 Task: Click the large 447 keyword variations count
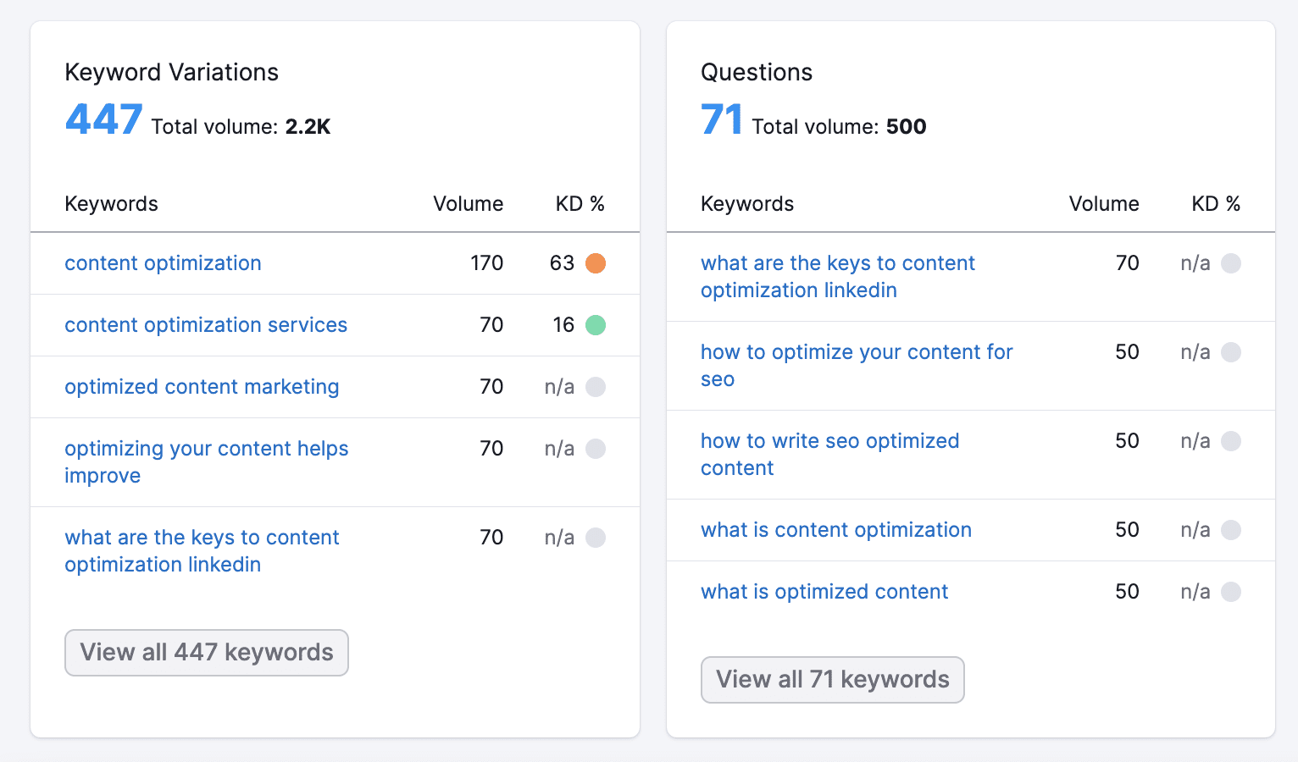103,119
